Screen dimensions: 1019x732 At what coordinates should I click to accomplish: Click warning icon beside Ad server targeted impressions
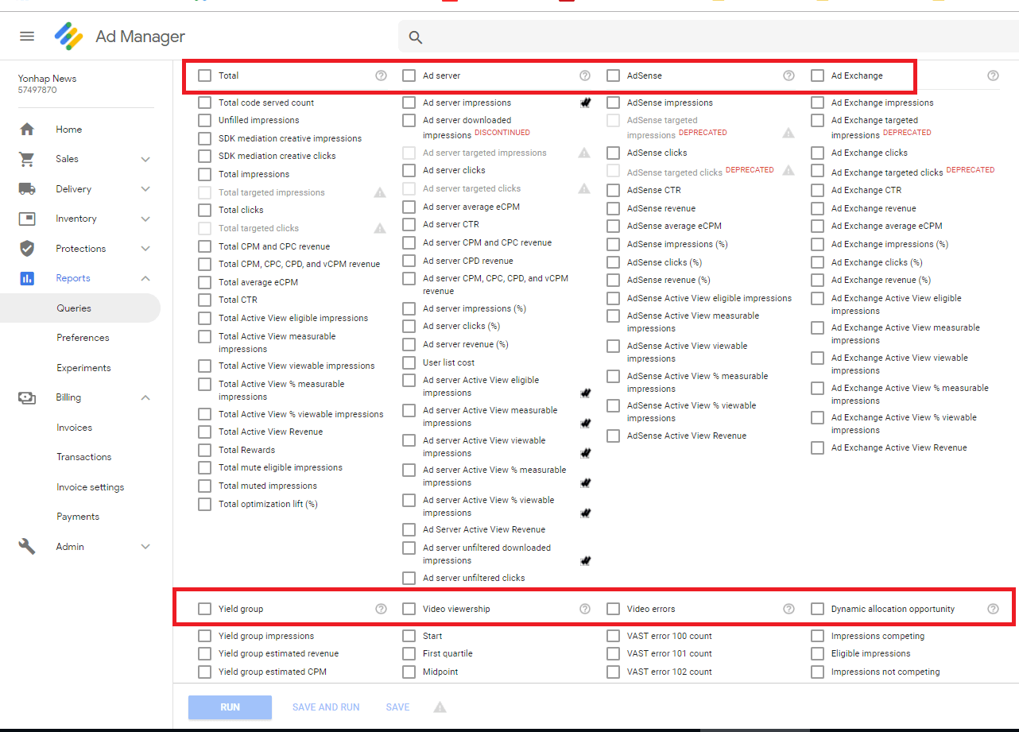[584, 153]
